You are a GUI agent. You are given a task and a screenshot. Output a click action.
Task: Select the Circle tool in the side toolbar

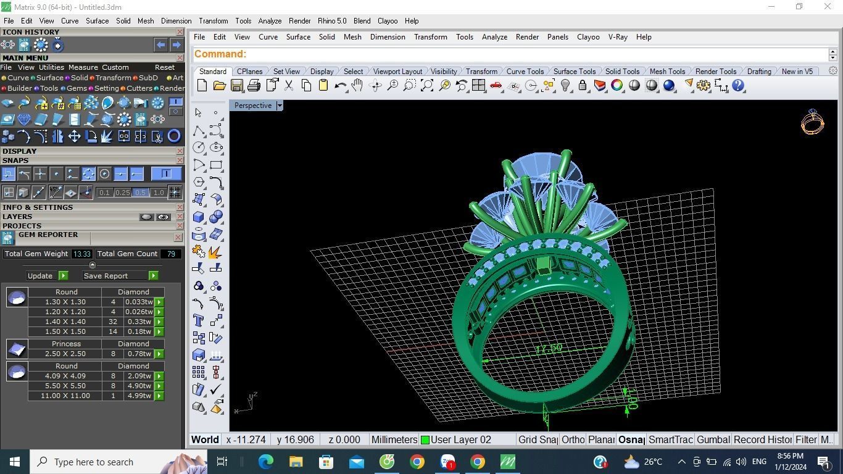199,148
